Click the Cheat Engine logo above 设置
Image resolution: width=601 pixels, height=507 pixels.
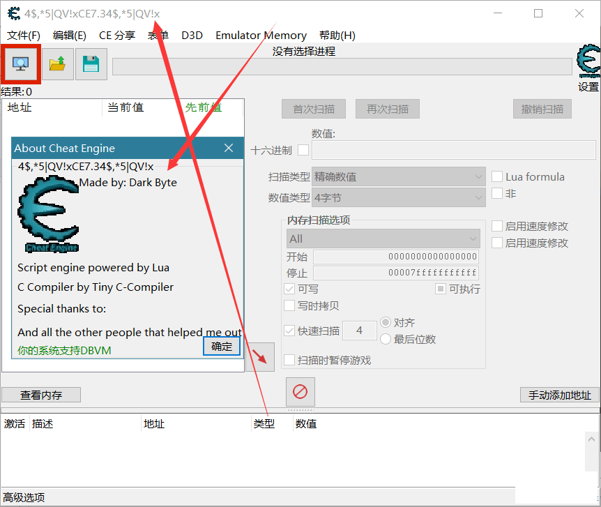(588, 60)
